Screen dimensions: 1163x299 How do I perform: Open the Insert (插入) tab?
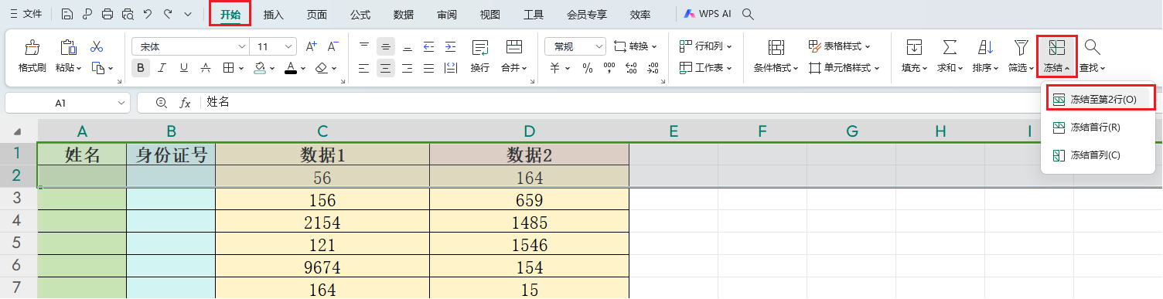point(274,15)
